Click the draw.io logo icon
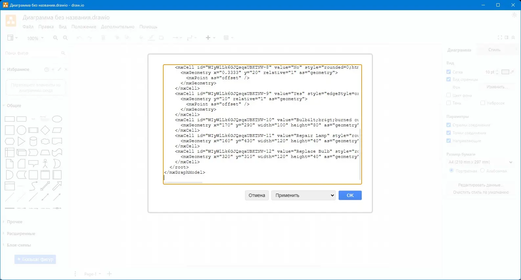 [11, 21]
